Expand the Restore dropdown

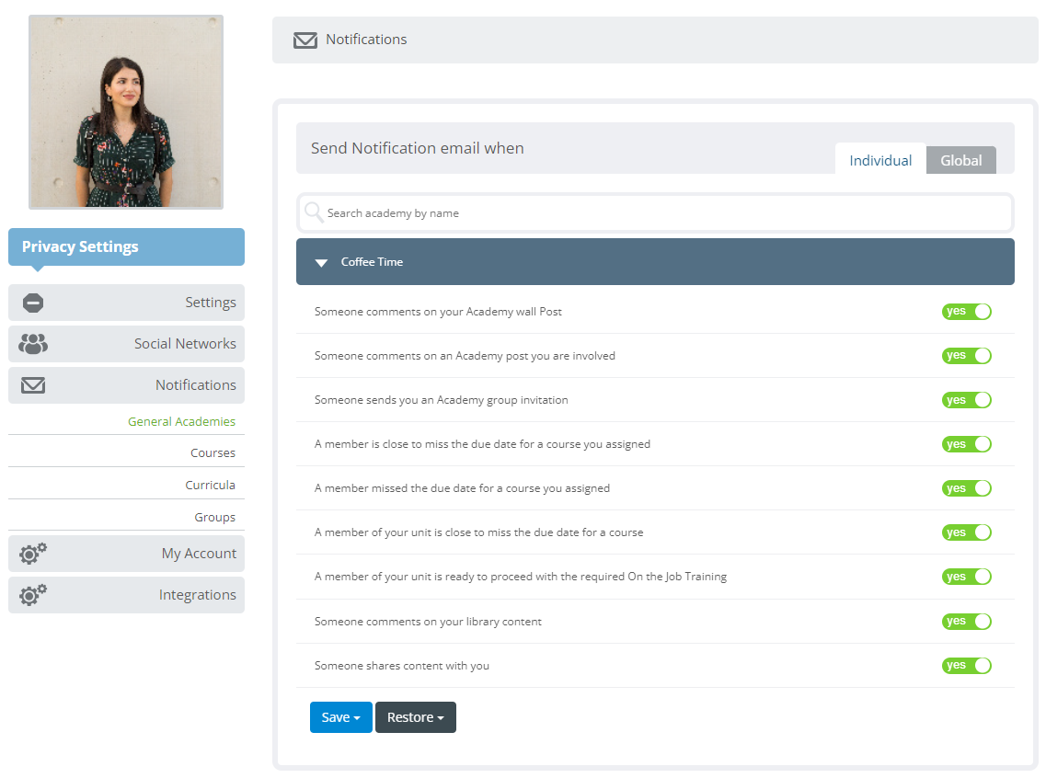(x=415, y=717)
